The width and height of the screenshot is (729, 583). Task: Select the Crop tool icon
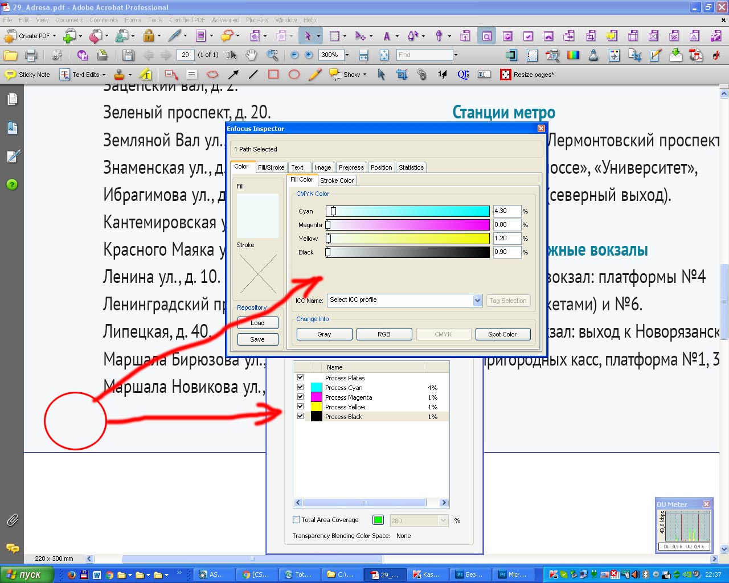coord(402,75)
